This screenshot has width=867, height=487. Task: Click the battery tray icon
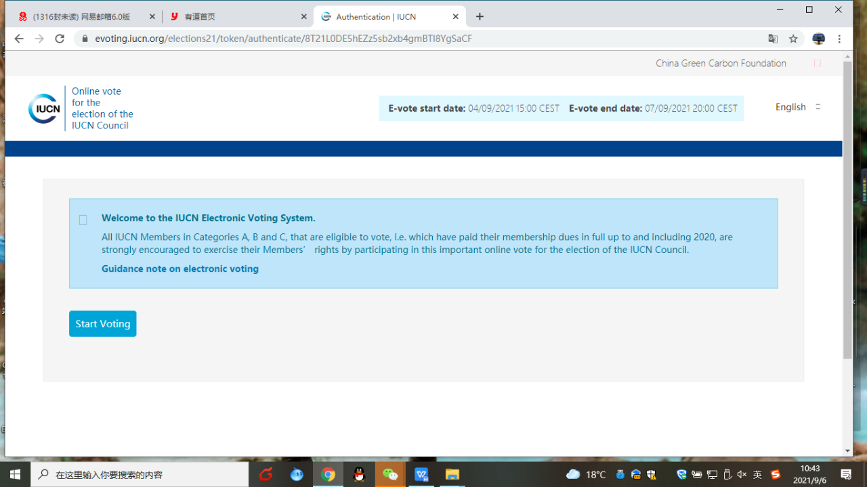tap(696, 474)
